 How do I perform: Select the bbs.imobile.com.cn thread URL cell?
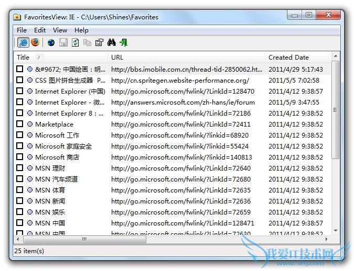(187, 69)
